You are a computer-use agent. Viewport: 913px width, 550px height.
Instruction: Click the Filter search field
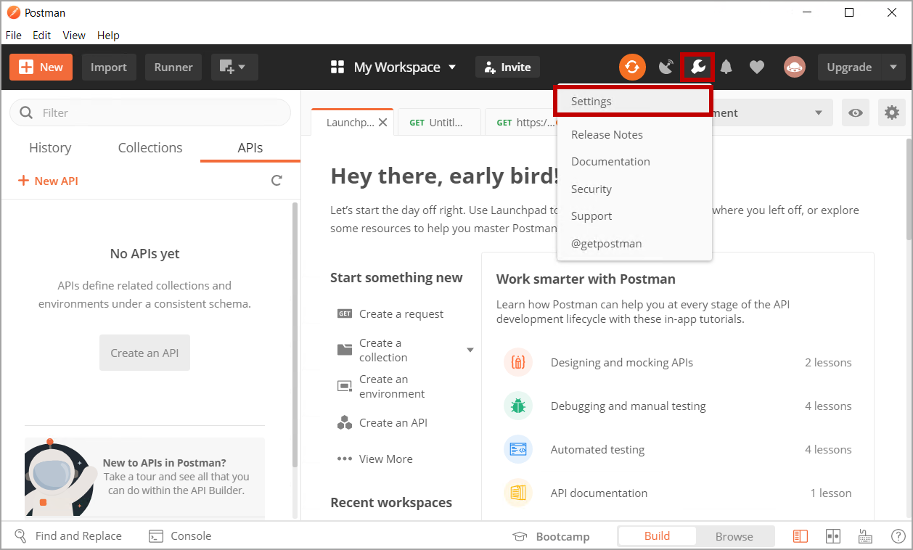(x=150, y=112)
